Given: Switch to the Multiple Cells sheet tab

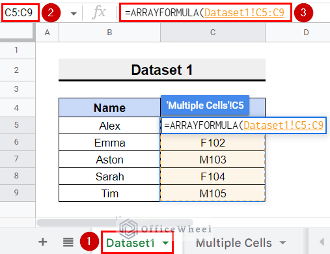Looking at the screenshot, I should pyautogui.click(x=234, y=243).
